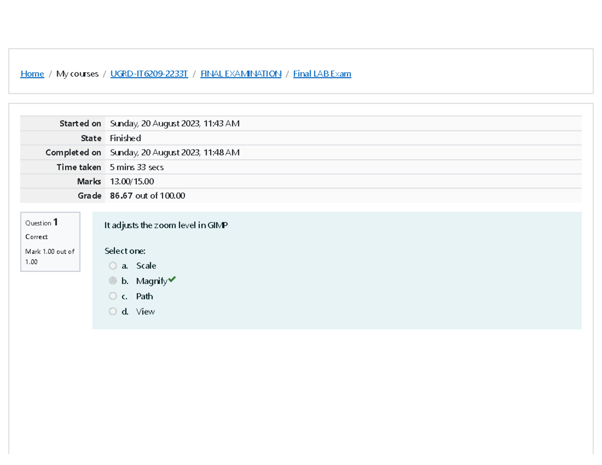Open the UGRD-IT6209-2233T course link
This screenshot has height=465, width=602.
[x=148, y=73]
